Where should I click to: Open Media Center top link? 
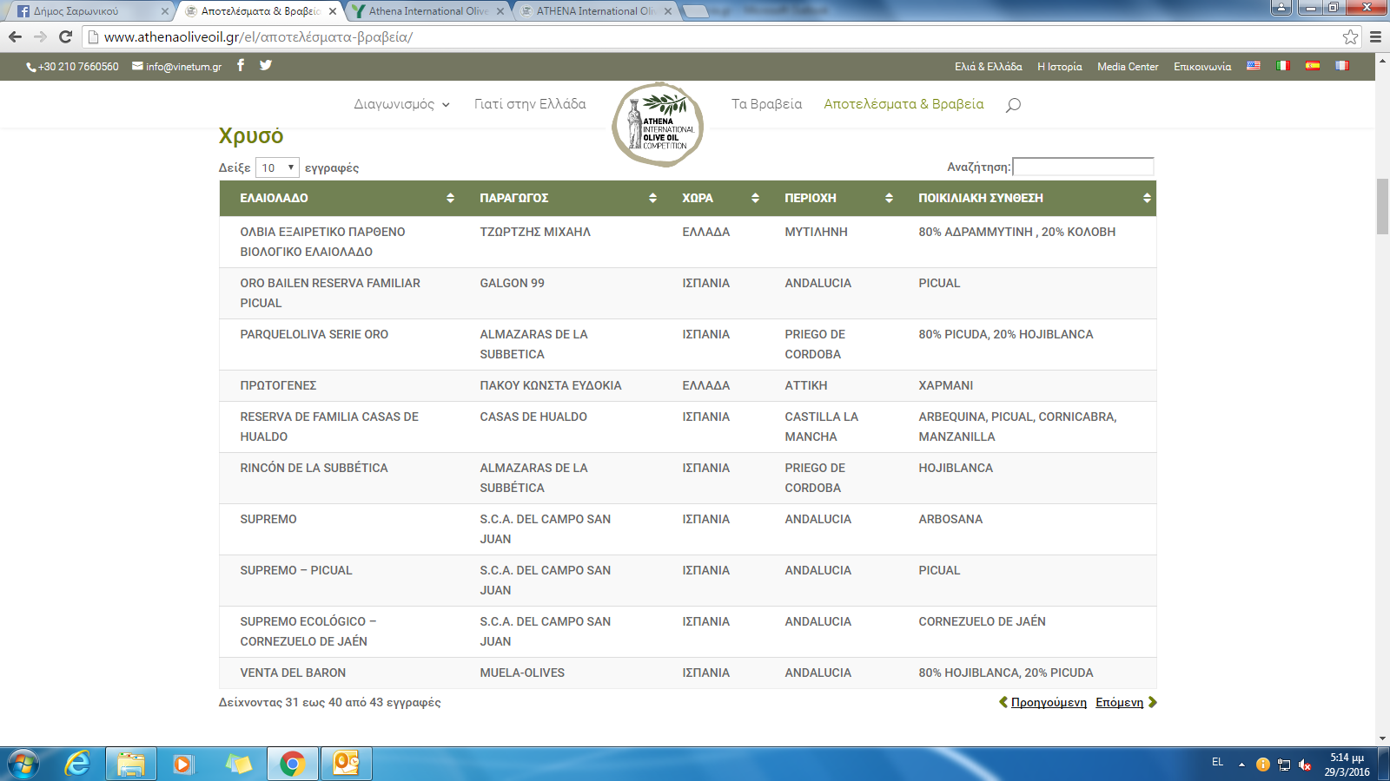(x=1128, y=67)
